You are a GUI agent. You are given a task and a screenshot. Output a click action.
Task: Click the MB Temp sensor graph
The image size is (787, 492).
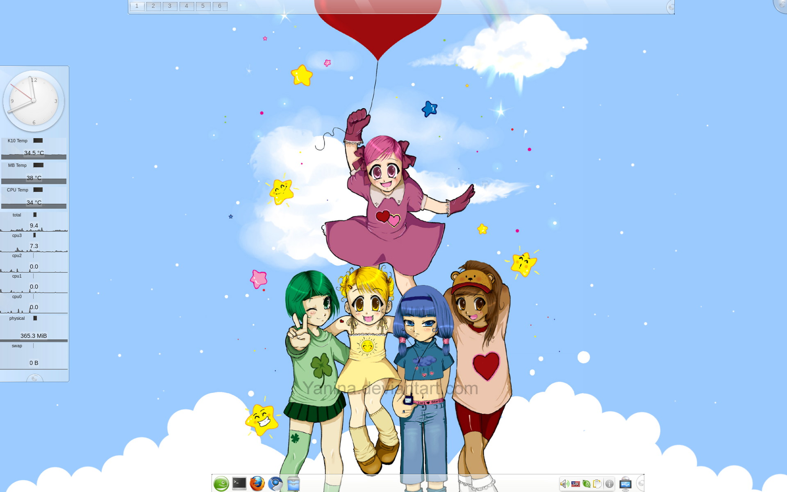coord(34,173)
